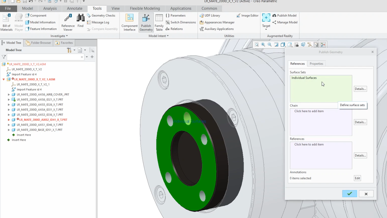
Task: Open Bill of Materials tool
Action: tap(6, 22)
